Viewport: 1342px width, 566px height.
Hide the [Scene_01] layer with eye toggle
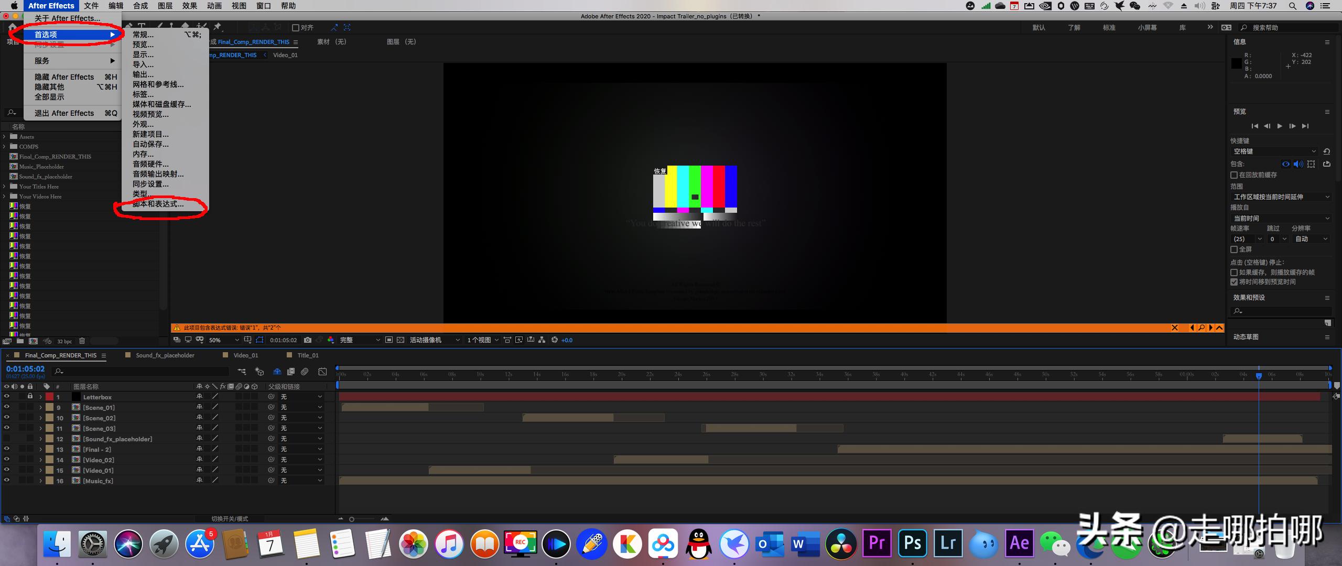(7, 407)
